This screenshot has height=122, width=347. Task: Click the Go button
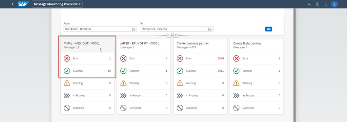pyautogui.click(x=268, y=29)
